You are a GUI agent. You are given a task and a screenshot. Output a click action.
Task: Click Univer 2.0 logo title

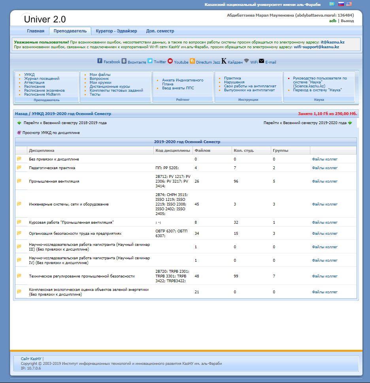point(45,19)
